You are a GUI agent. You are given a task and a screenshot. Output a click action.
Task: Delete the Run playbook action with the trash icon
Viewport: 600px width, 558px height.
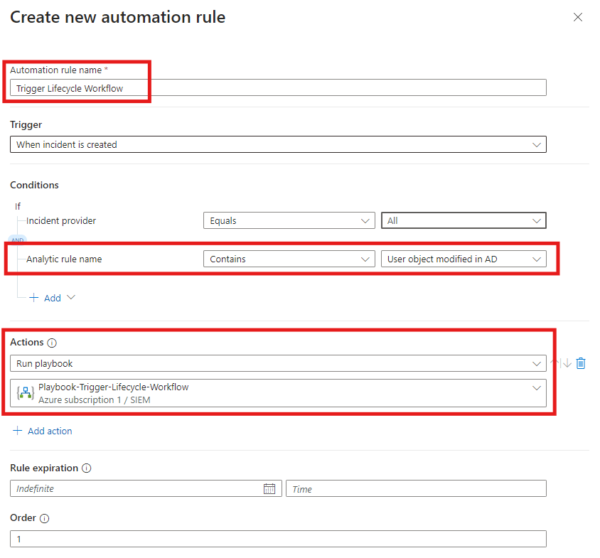click(581, 363)
